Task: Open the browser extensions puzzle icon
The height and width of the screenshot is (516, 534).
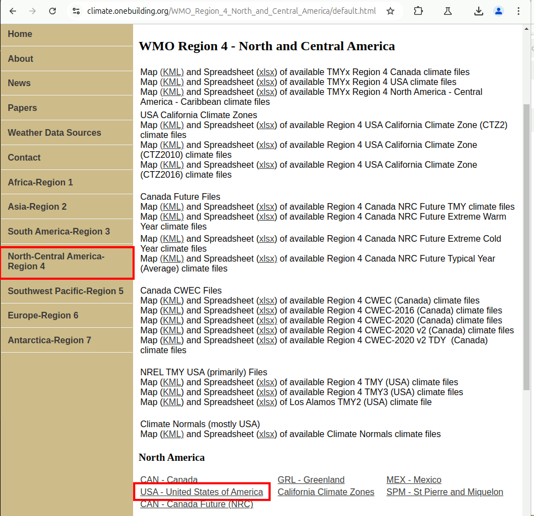Action: pos(418,11)
